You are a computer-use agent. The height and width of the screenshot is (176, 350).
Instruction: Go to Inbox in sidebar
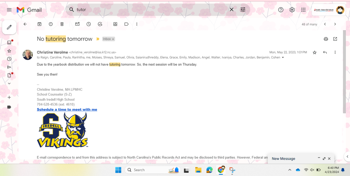pyautogui.click(x=9, y=42)
